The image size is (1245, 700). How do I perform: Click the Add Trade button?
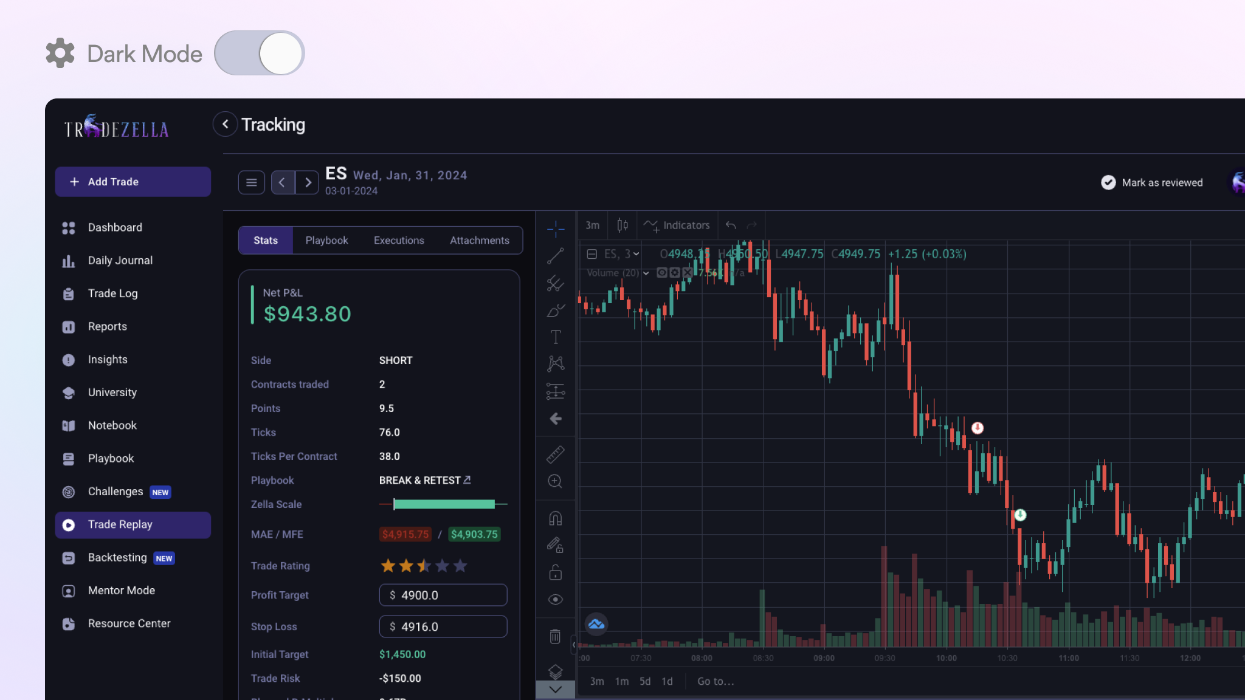pyautogui.click(x=133, y=182)
